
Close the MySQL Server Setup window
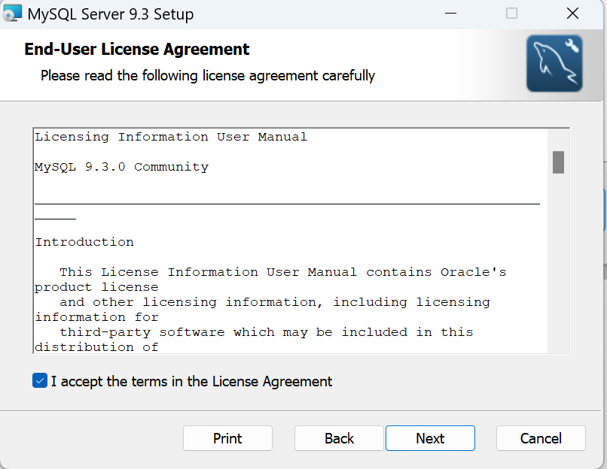(573, 14)
